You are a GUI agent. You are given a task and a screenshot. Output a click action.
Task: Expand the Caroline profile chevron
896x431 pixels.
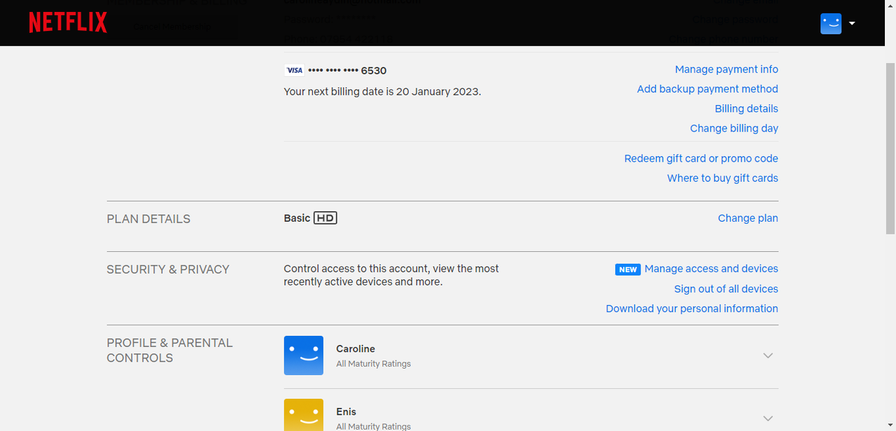point(768,355)
